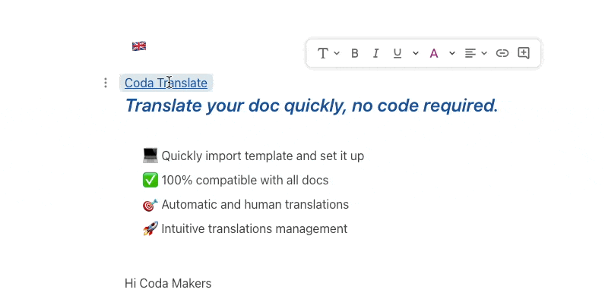605x299 pixels.
Task: Toggle bold formatting in floating toolbar
Action: coord(355,53)
